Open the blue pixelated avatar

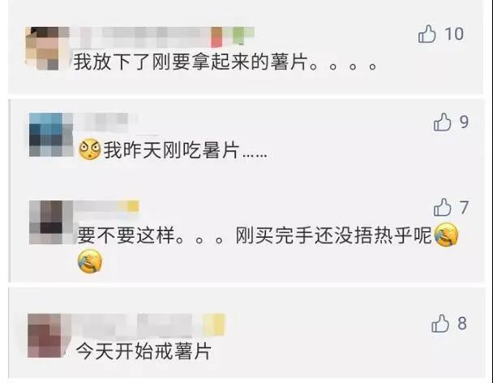51,135
